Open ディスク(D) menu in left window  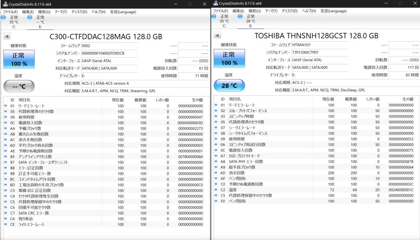click(x=79, y=12)
